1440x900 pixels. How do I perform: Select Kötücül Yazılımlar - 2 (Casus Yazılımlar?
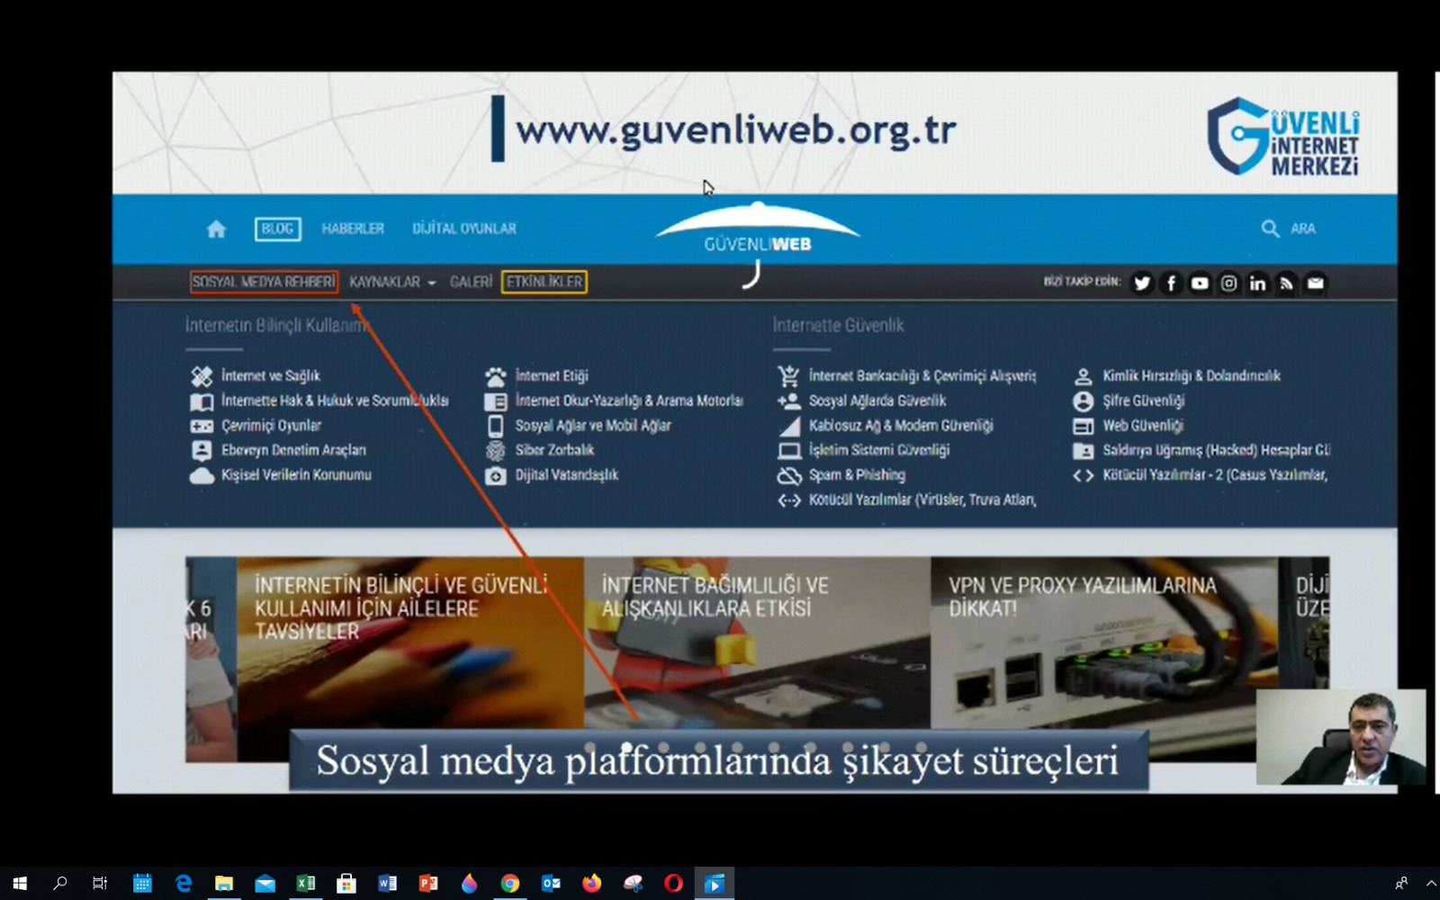(x=1215, y=475)
